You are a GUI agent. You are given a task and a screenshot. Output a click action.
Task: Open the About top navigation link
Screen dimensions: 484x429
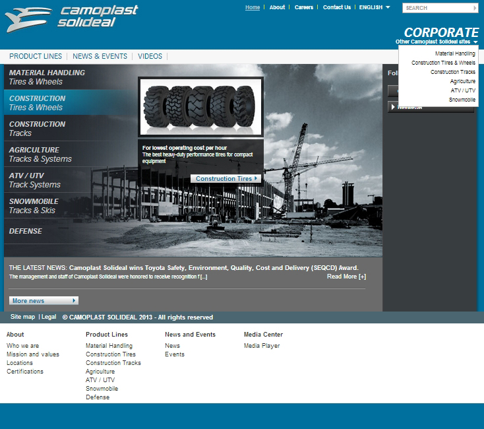pos(277,7)
